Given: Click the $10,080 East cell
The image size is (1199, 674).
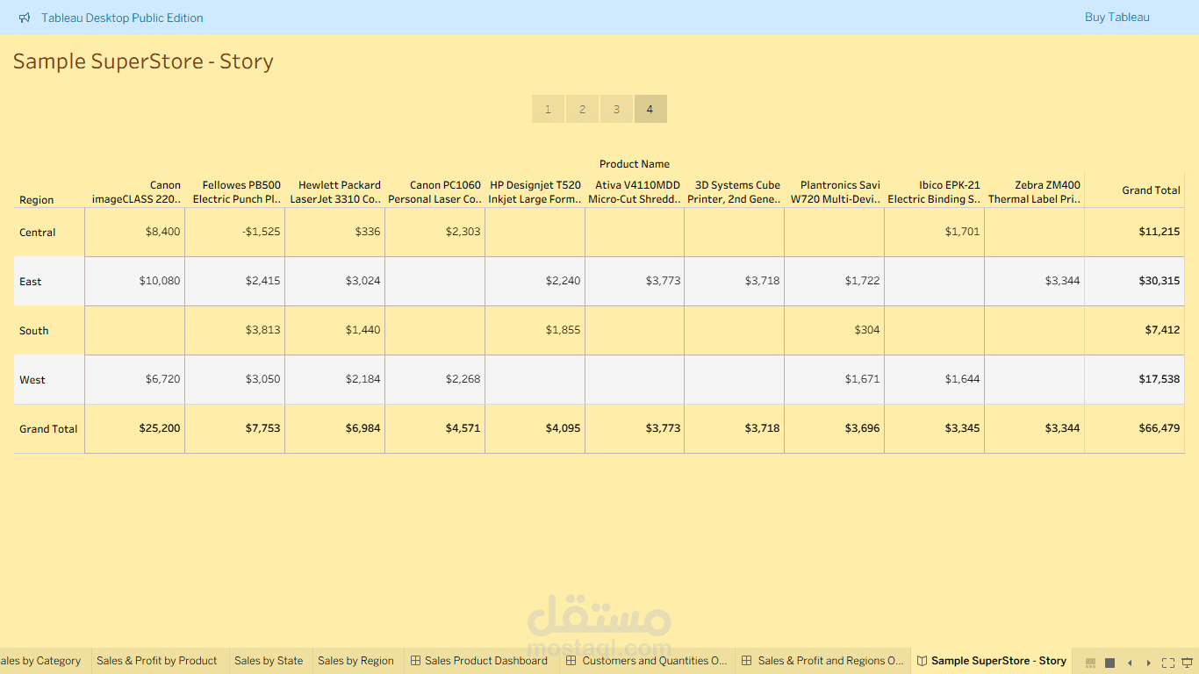Looking at the screenshot, I should 135,281.
